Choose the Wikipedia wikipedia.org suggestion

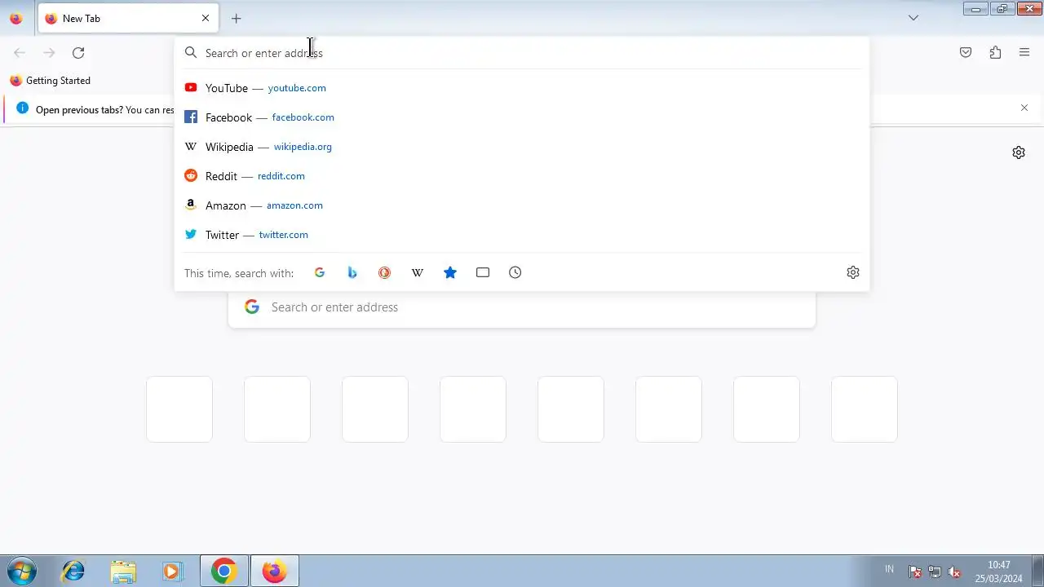pos(522,147)
